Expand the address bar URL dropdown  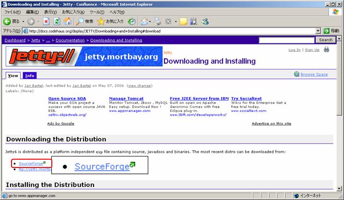pyautogui.click(x=318, y=31)
